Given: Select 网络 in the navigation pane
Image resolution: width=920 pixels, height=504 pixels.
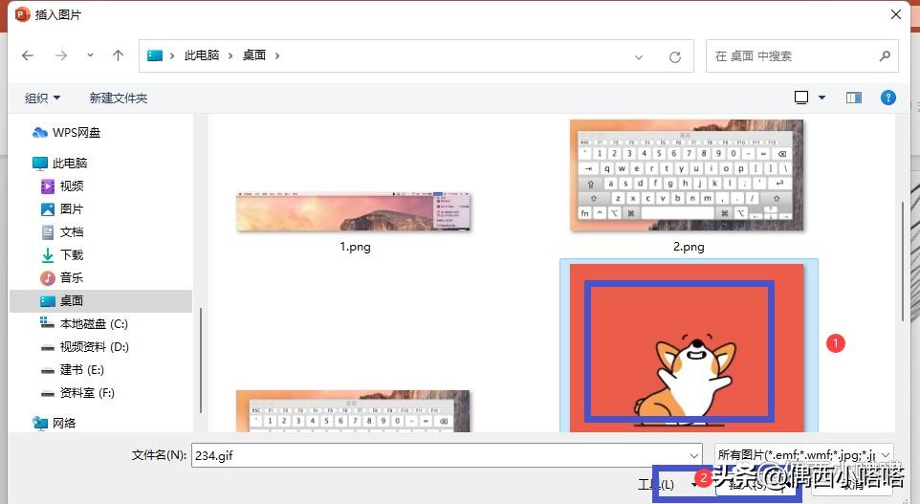Looking at the screenshot, I should click(x=64, y=423).
